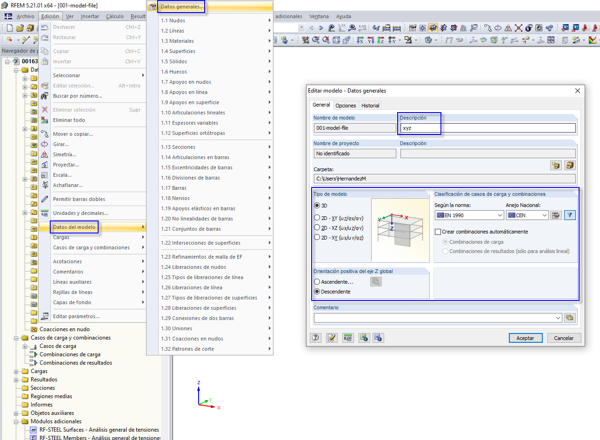The width and height of the screenshot is (600, 440).
Task: Click the Word export icon in dialog
Action: point(378,338)
